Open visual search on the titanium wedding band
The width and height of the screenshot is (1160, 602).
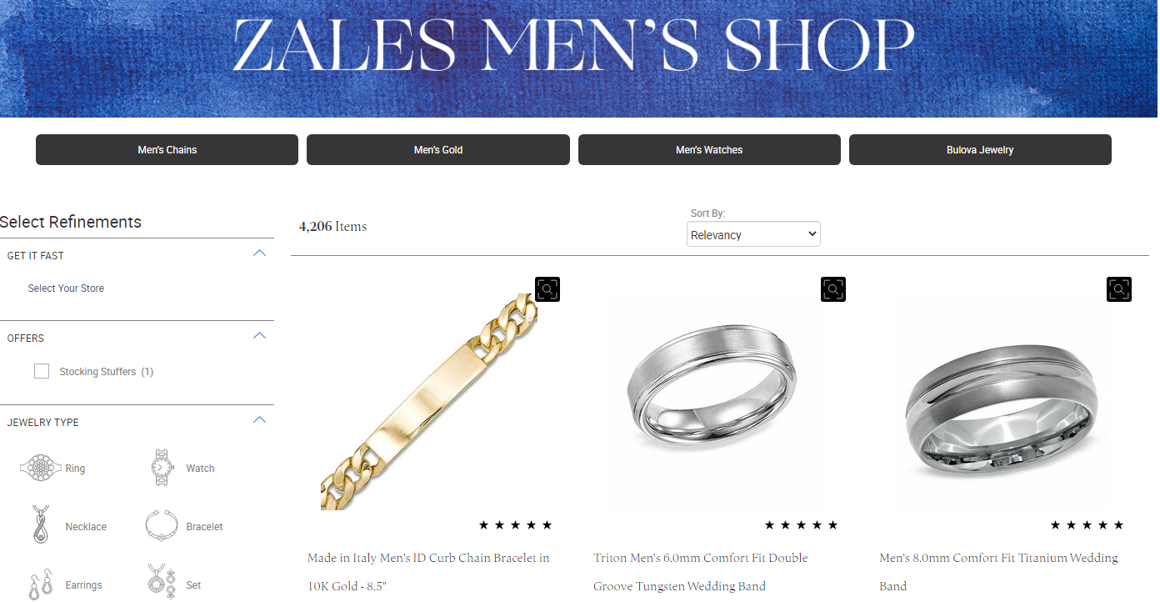coord(1119,289)
